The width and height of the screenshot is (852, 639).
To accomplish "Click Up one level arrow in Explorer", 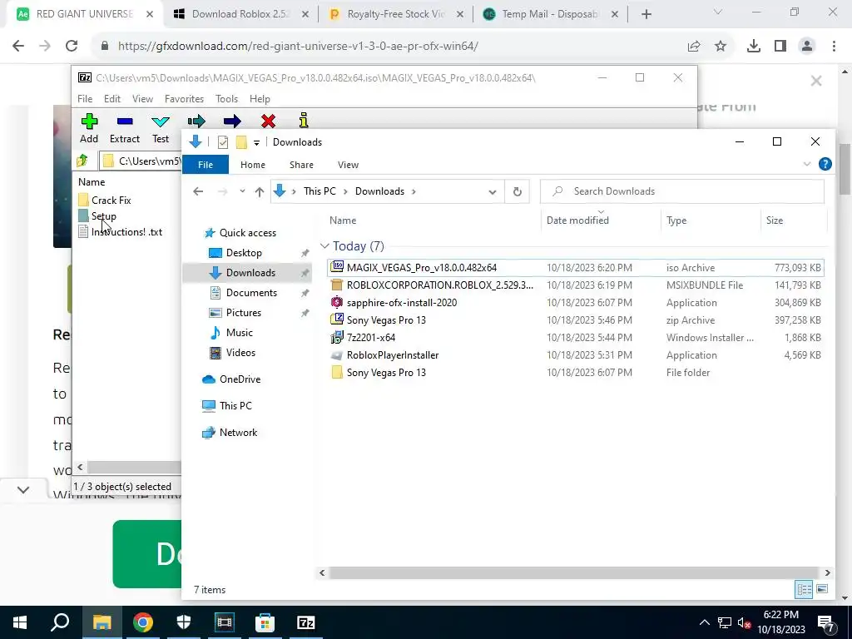I will click(260, 191).
